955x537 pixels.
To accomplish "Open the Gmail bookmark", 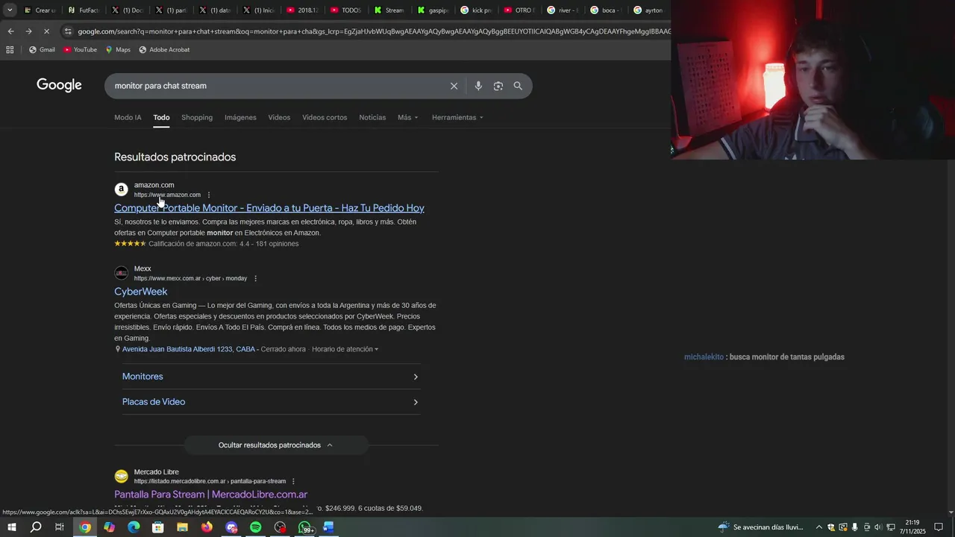I will pos(42,50).
